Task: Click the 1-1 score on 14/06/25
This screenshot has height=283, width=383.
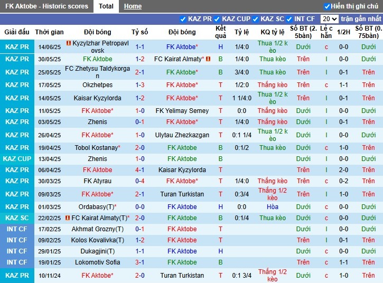Action: [x=139, y=46]
